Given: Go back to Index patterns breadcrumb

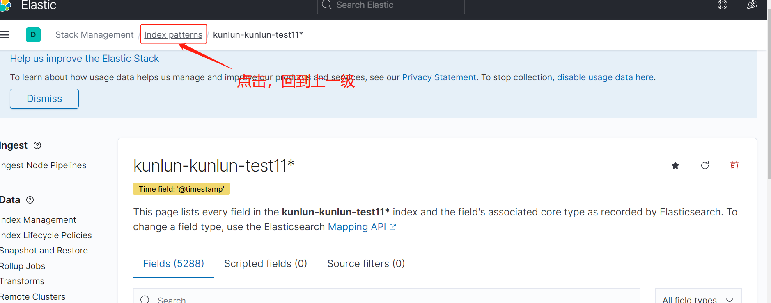Looking at the screenshot, I should pos(173,35).
